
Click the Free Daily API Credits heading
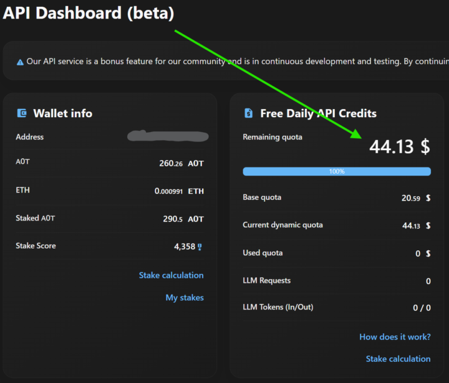pyautogui.click(x=319, y=113)
